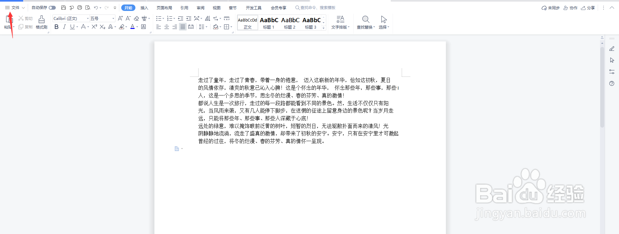Click the redo arrow icon
Screen dimensions: 619x234
click(x=106, y=8)
